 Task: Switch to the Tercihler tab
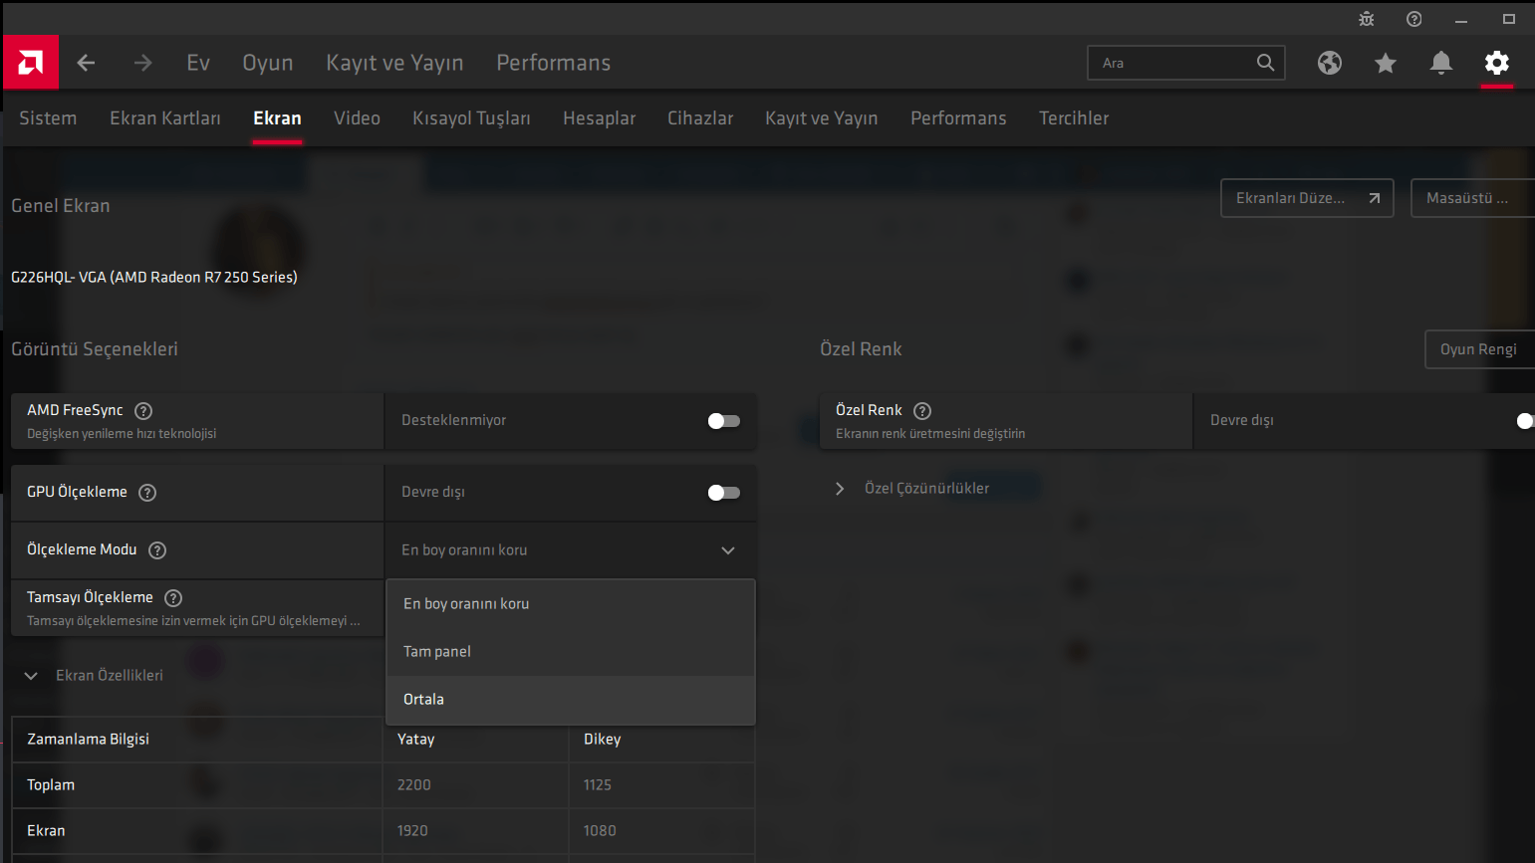[1074, 118]
